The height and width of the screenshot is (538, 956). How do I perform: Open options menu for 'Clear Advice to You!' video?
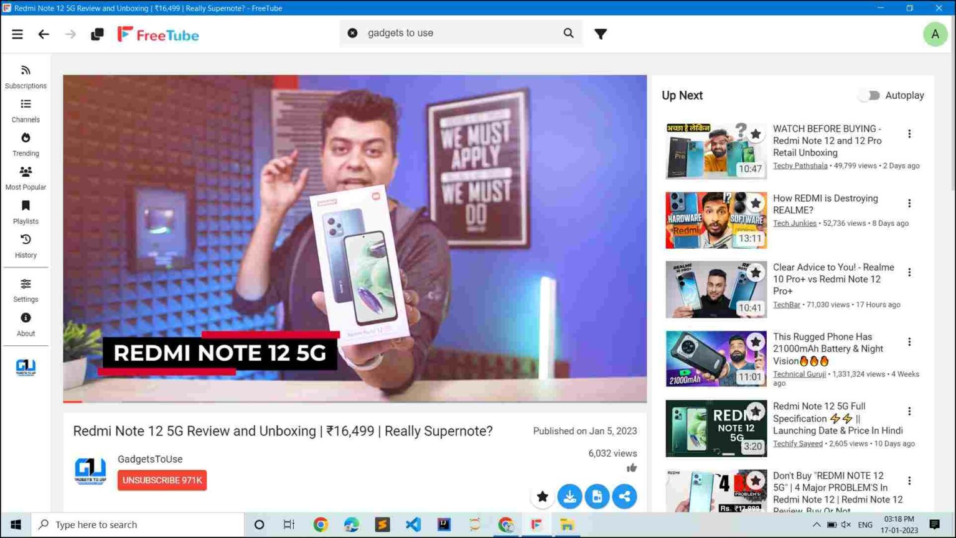[909, 272]
